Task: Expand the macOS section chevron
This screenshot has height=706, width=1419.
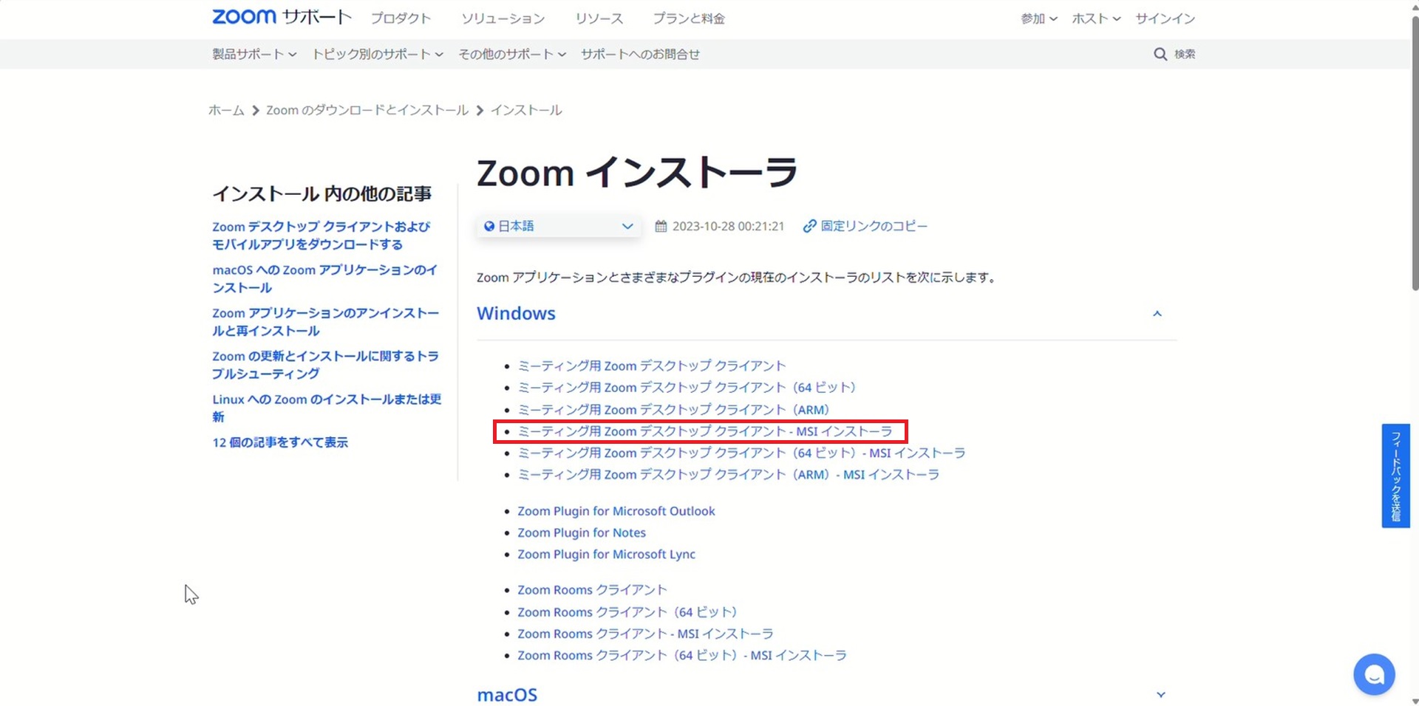Action: click(1160, 695)
